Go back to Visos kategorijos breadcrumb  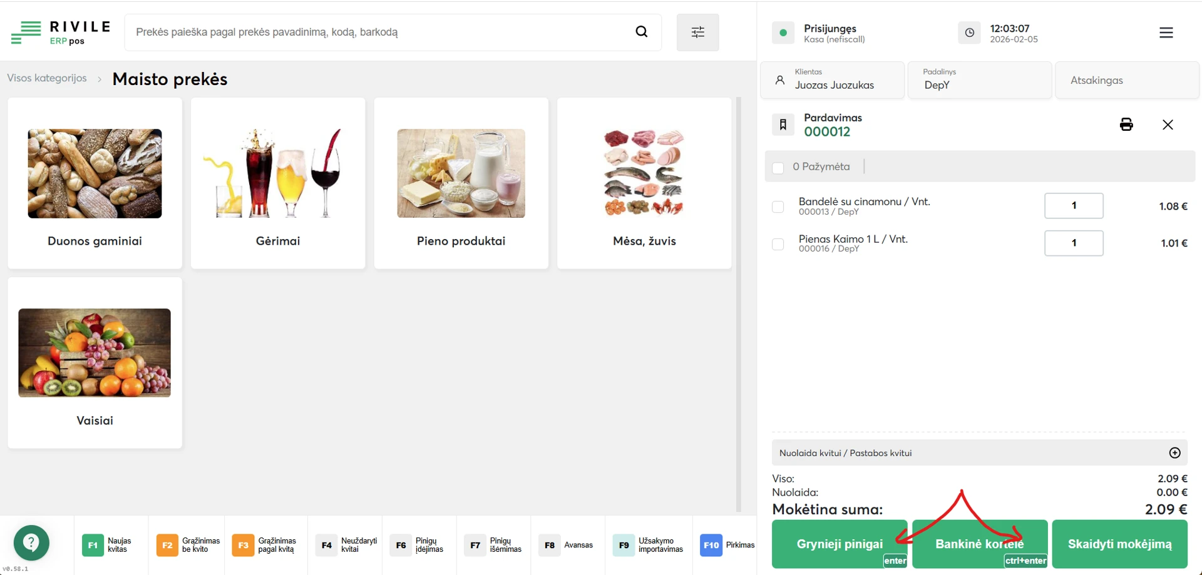(x=47, y=78)
